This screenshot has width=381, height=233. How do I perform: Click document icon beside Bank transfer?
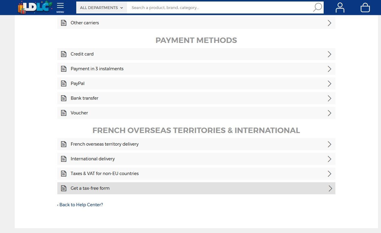coord(64,98)
